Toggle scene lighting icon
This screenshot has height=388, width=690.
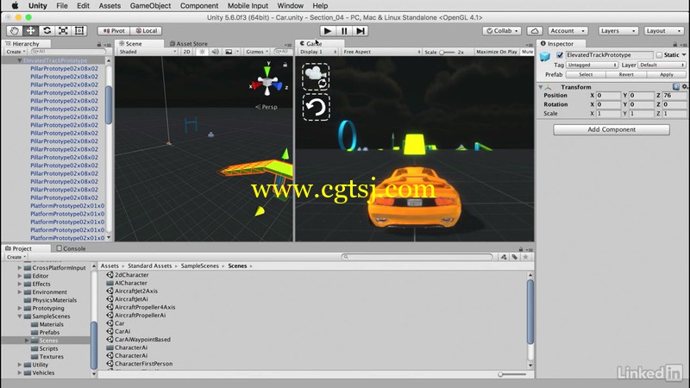coord(202,52)
